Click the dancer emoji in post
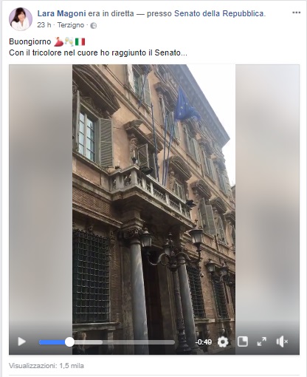 58,41
